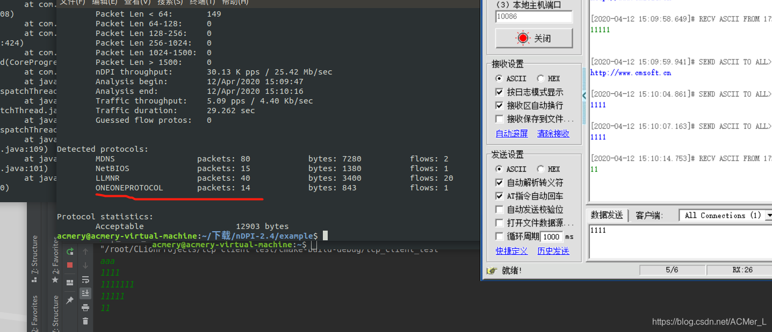Viewport: 772px width, 332px height.
Task: Toggle the Scroll to End icon
Action: pos(85,293)
